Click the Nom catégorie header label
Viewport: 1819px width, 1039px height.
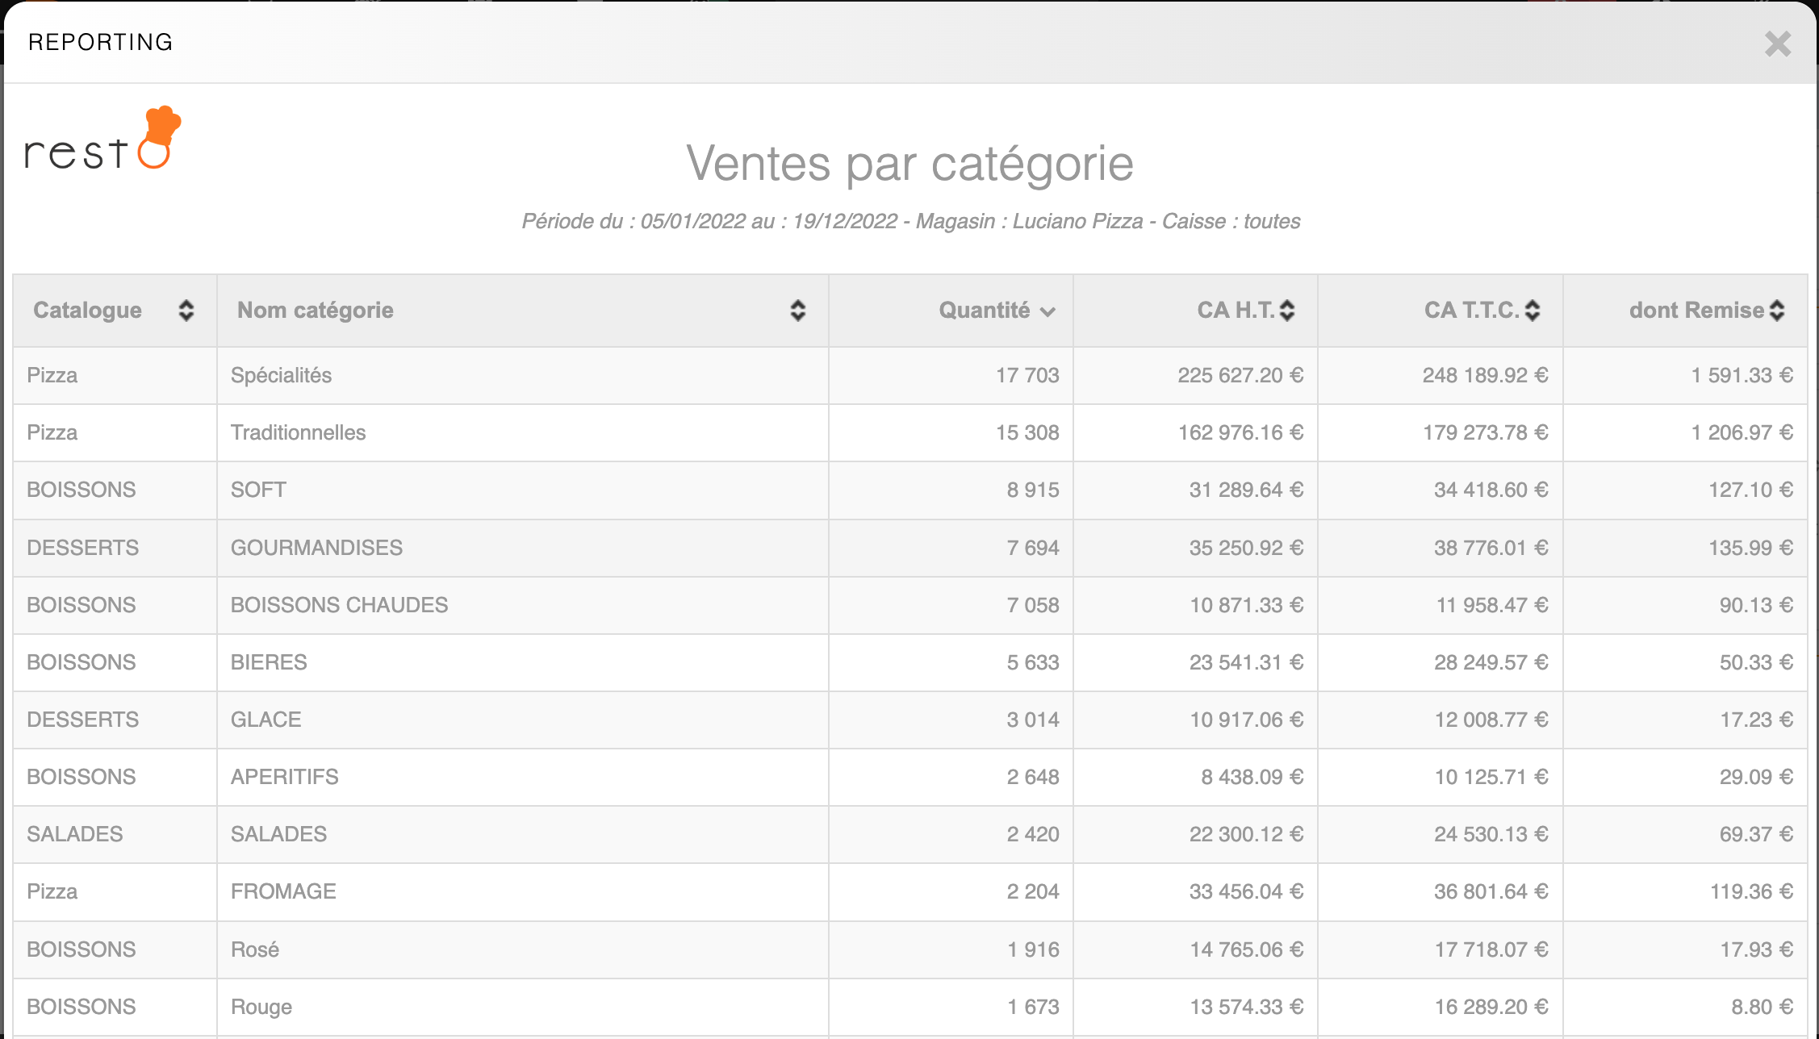[315, 311]
